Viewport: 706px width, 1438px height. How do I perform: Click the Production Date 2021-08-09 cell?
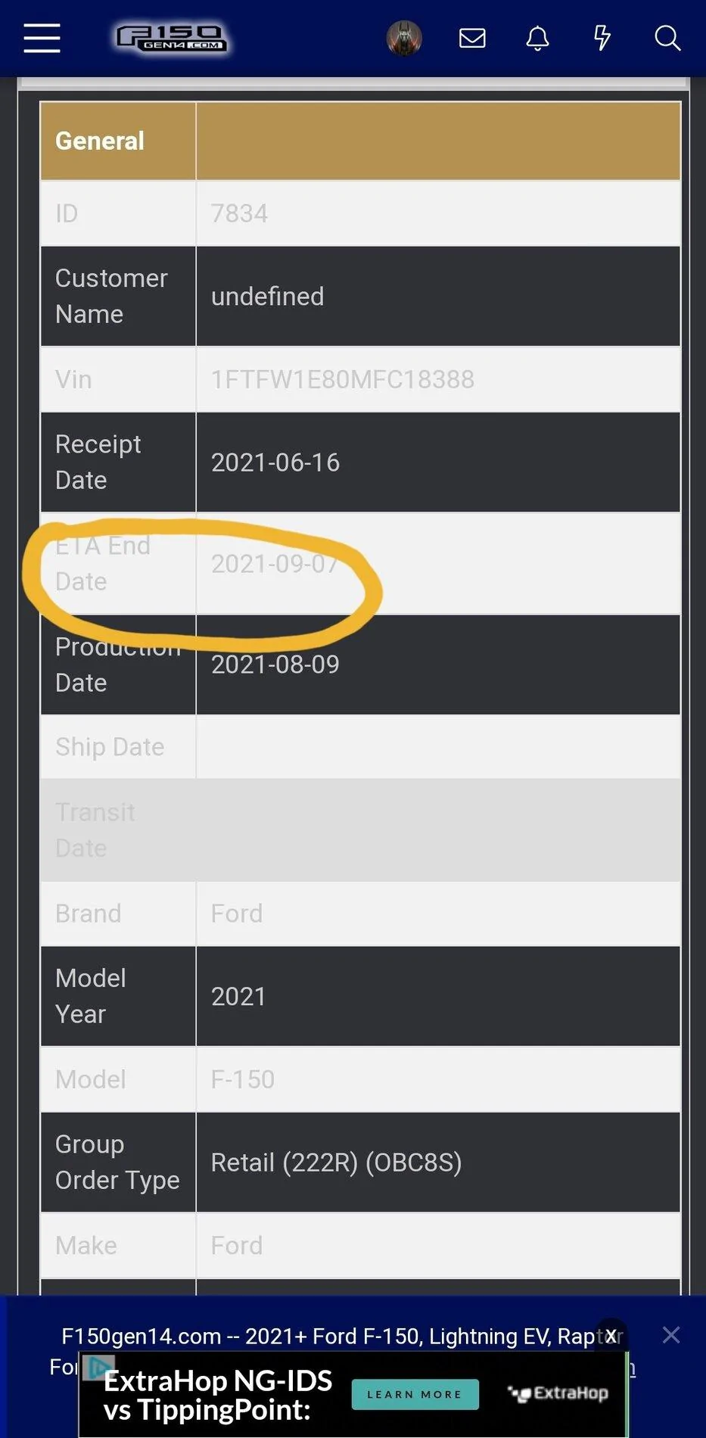click(x=275, y=665)
